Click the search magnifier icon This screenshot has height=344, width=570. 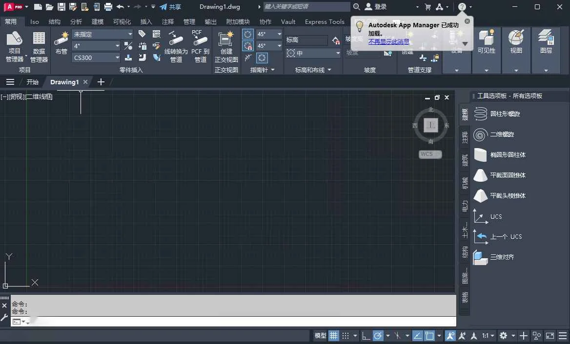coord(357,6)
